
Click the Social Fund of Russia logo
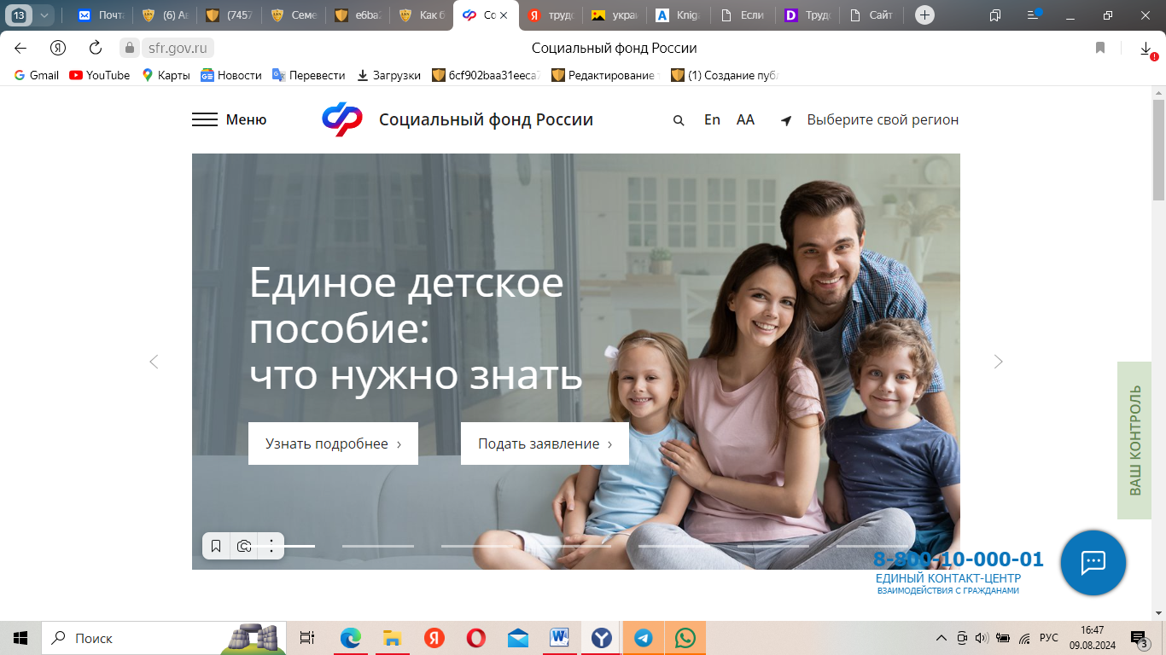point(342,120)
